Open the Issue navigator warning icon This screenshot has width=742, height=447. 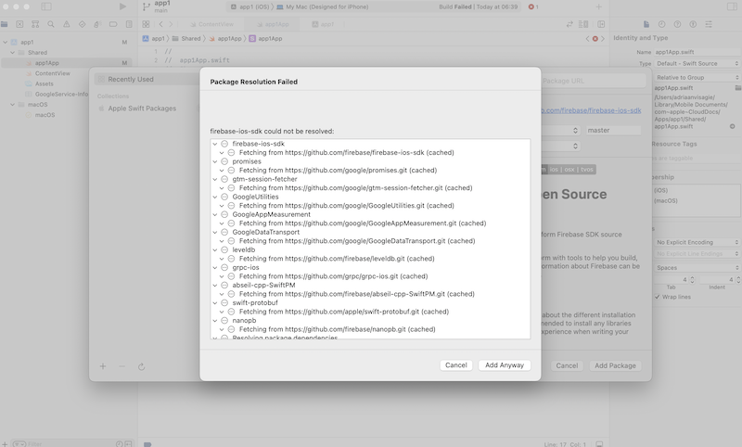click(x=68, y=23)
